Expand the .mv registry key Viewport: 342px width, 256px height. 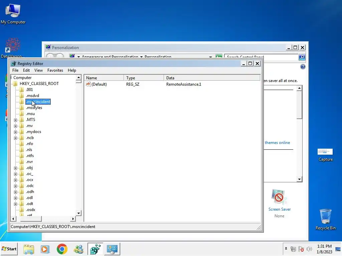[15, 126]
